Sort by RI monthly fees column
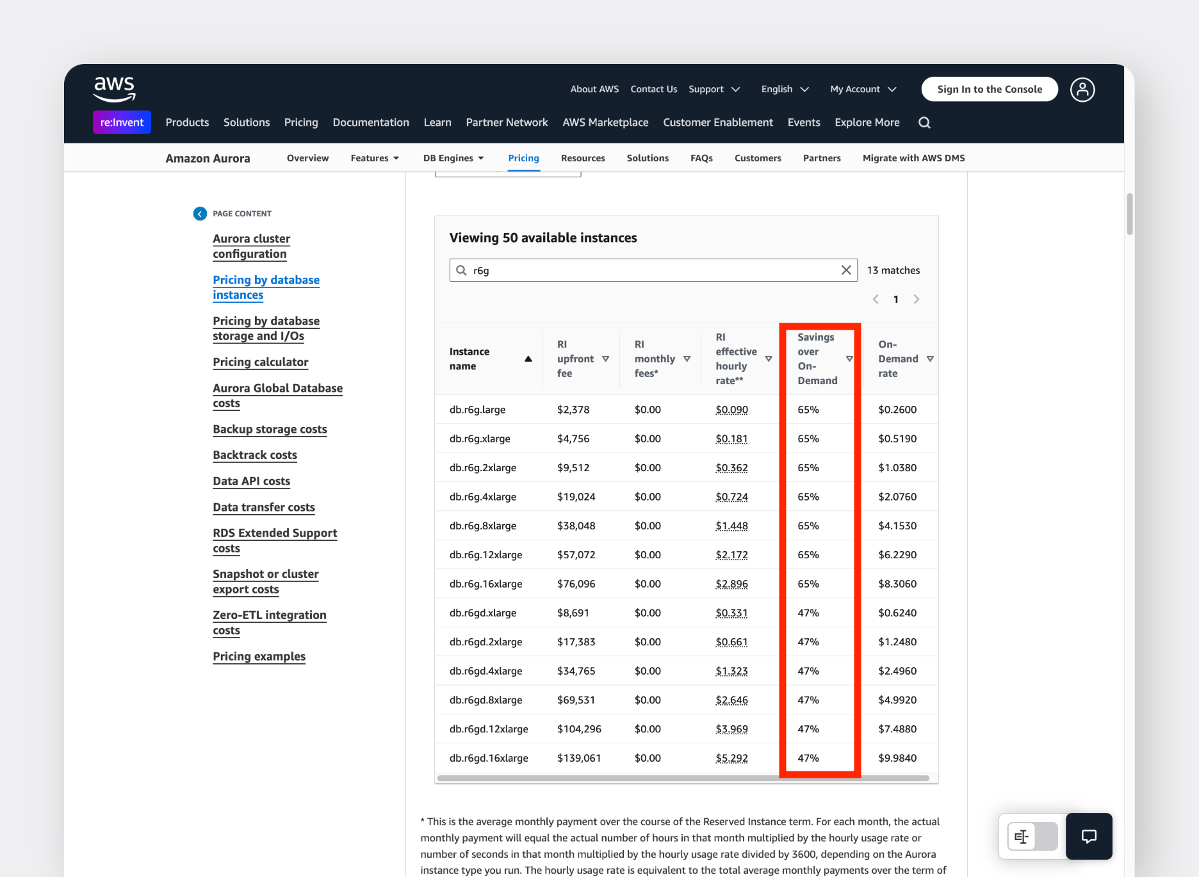The width and height of the screenshot is (1199, 877). [x=687, y=359]
